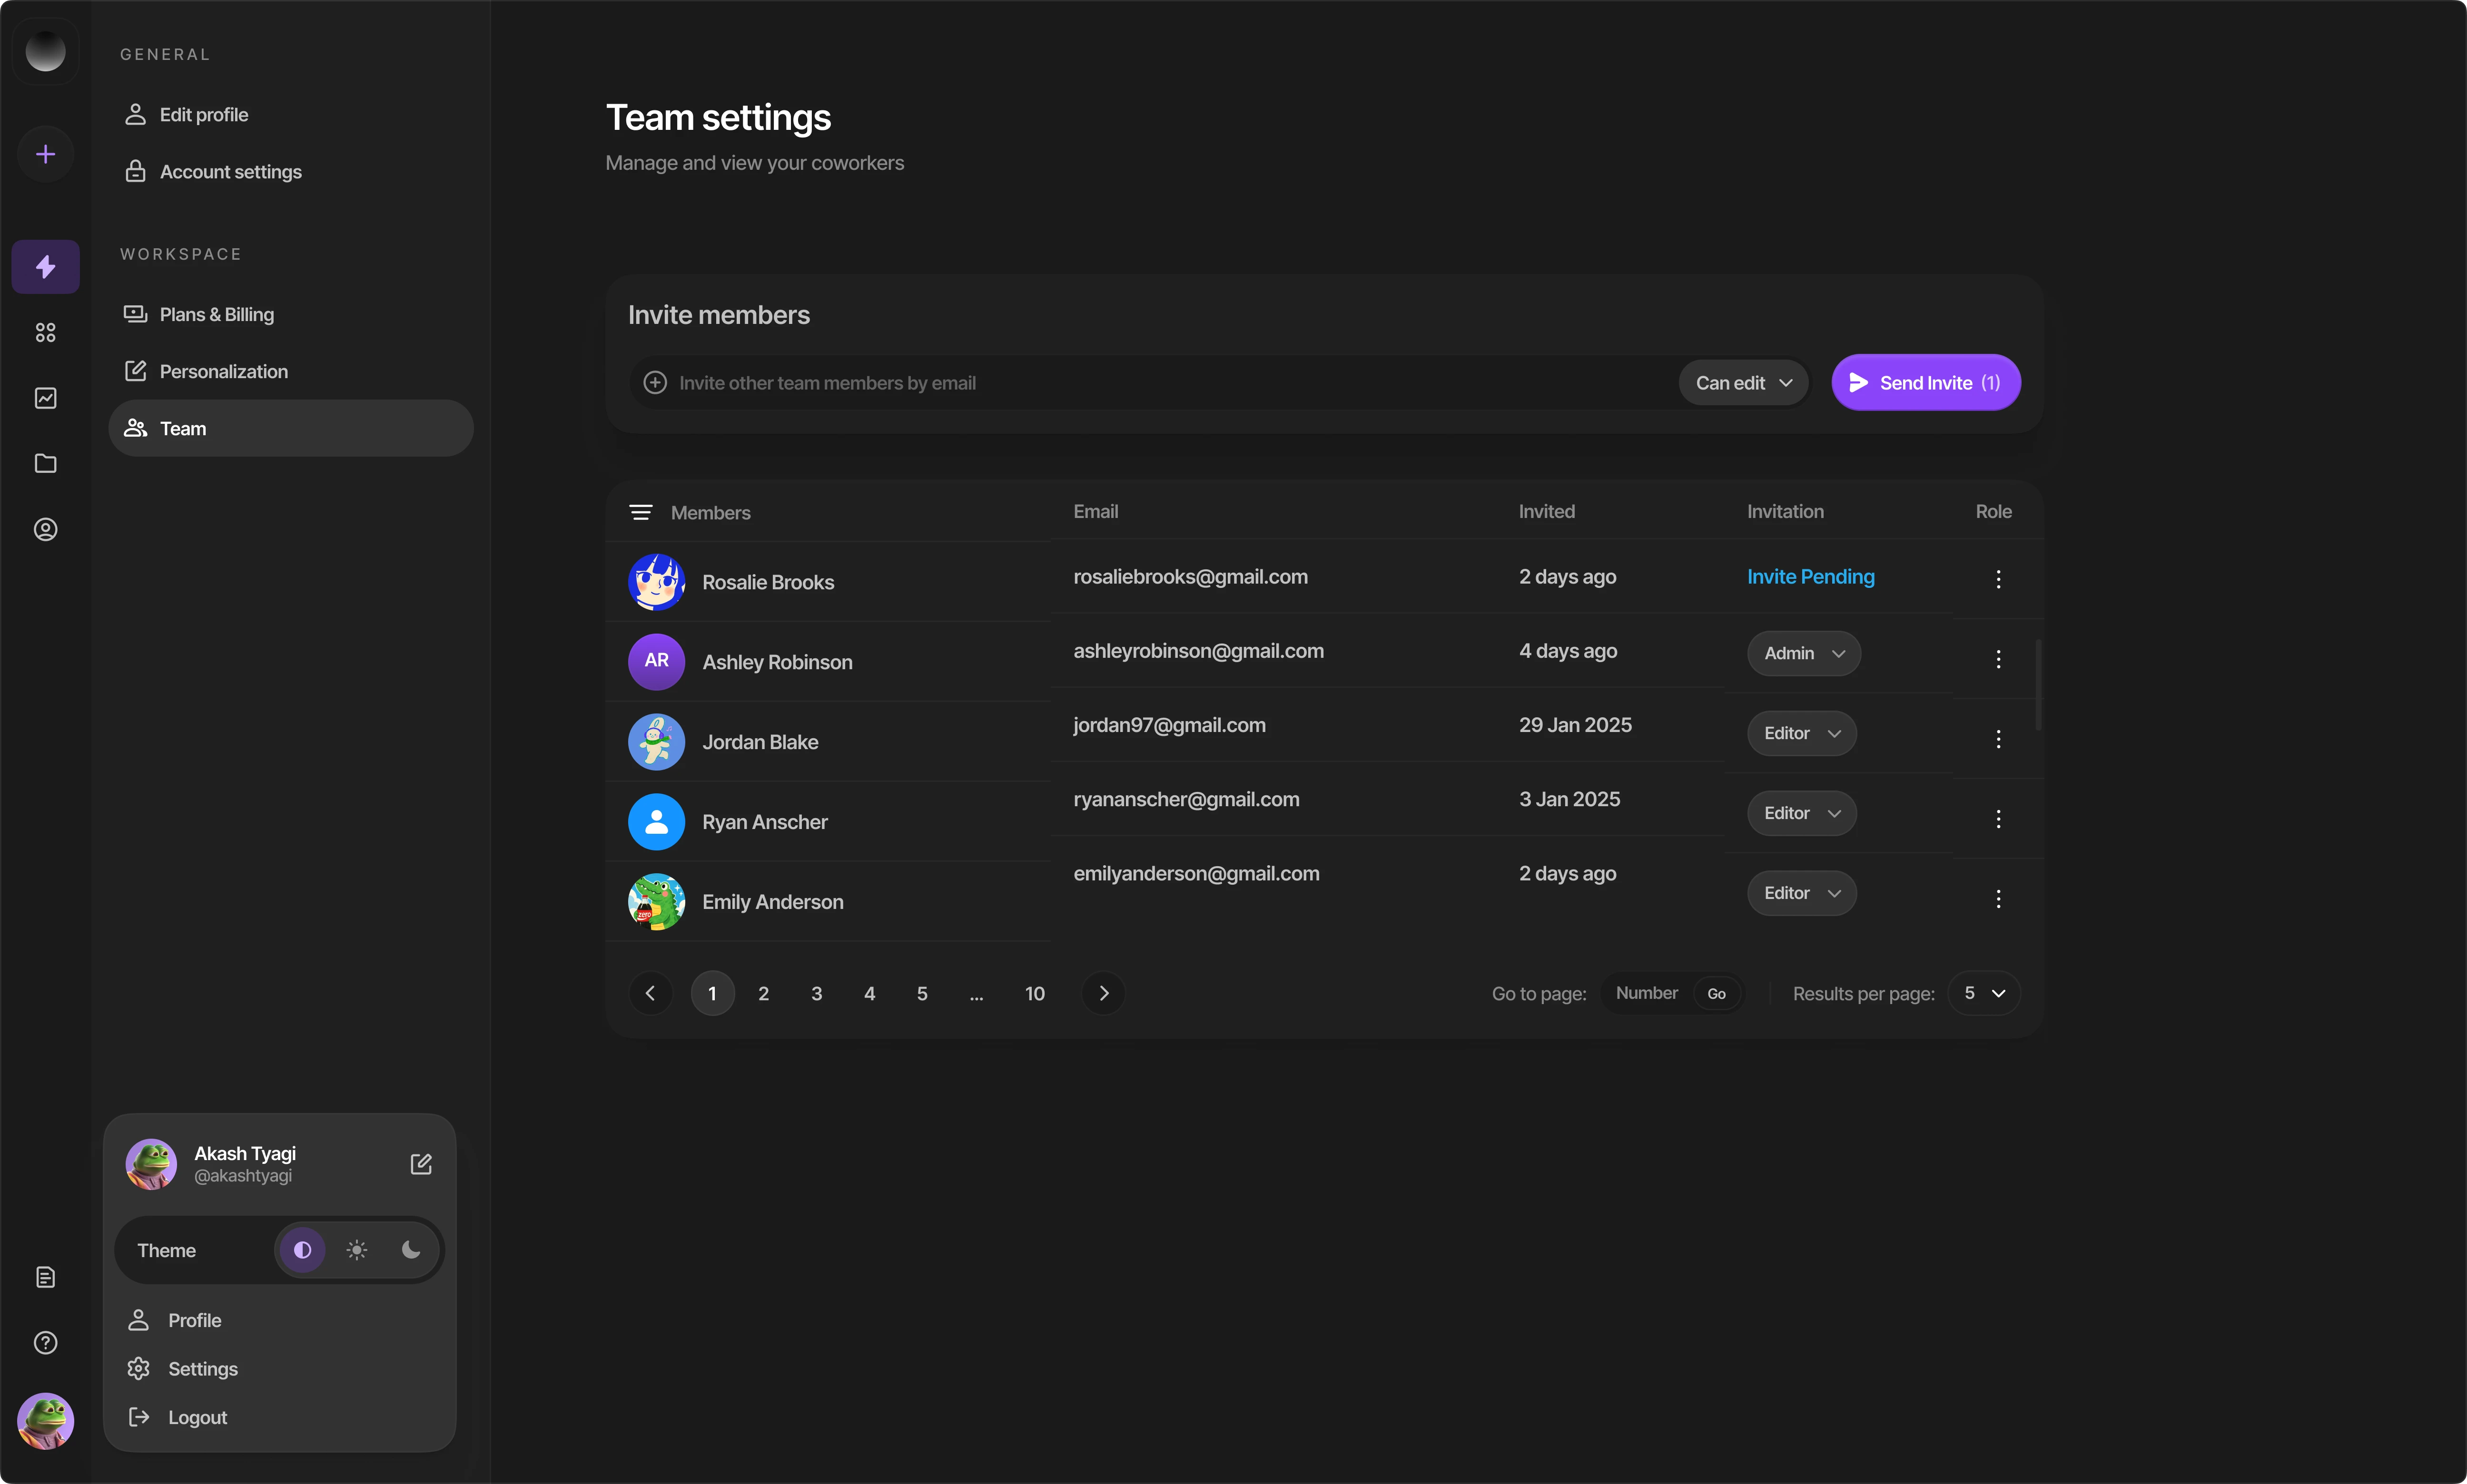The image size is (2467, 1484).
Task: Expand the Can edit permission dropdown
Action: (x=1743, y=383)
